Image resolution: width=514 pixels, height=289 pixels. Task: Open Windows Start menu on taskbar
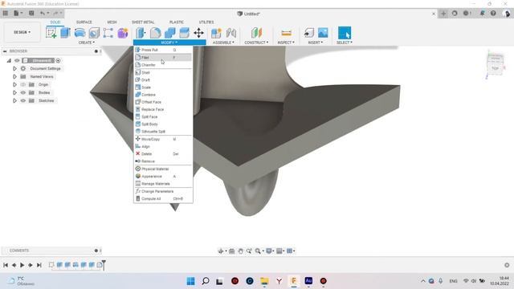tap(191, 281)
